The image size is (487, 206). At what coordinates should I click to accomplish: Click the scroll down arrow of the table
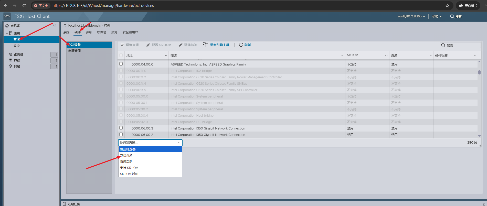479,136
